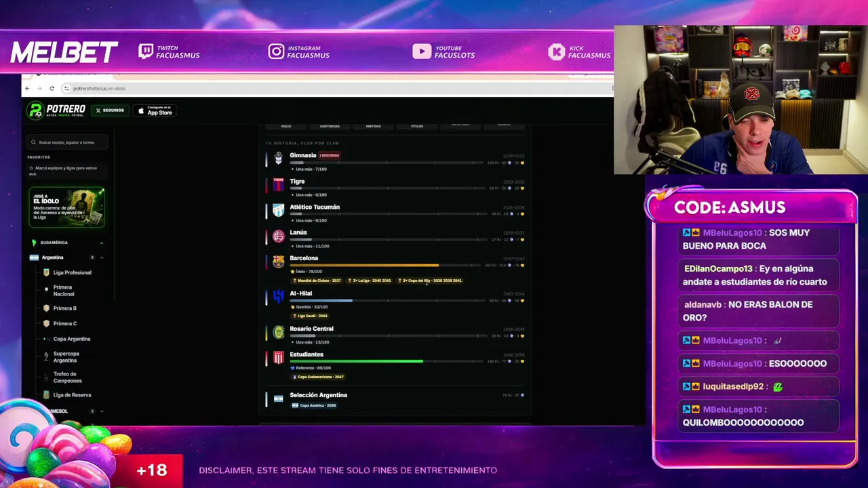
Task: Click the Selección Argentina row title
Action: click(x=318, y=395)
